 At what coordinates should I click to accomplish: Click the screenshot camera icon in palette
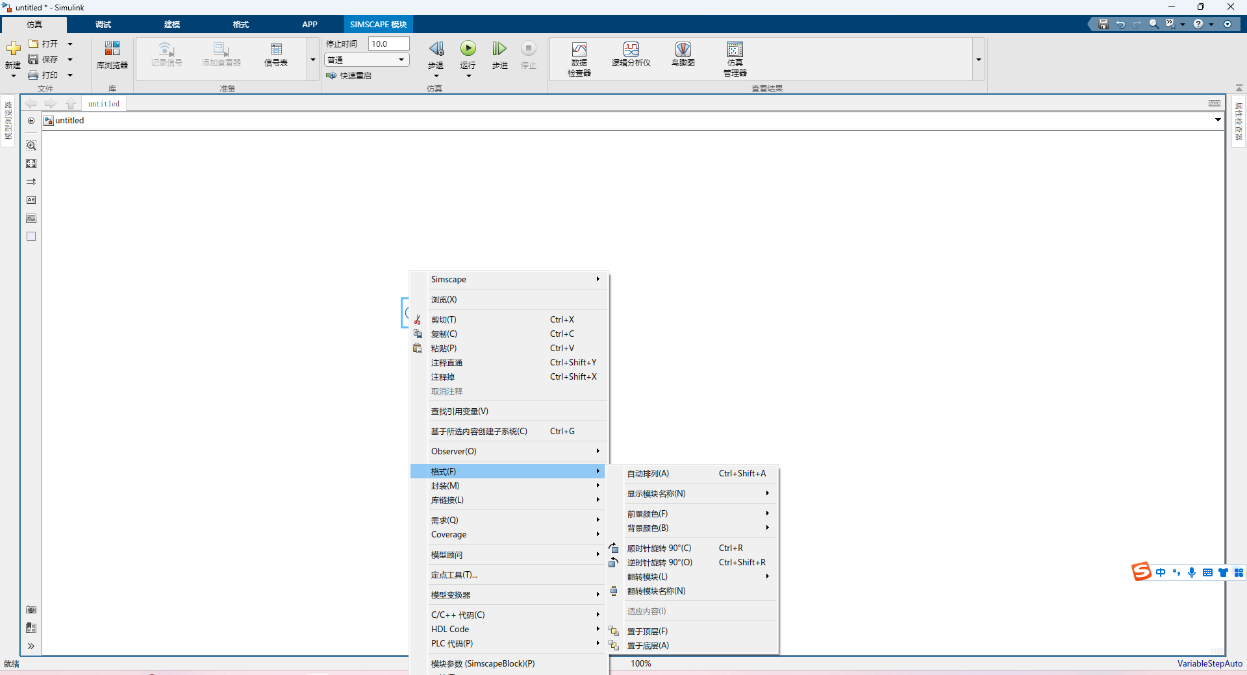(x=31, y=609)
